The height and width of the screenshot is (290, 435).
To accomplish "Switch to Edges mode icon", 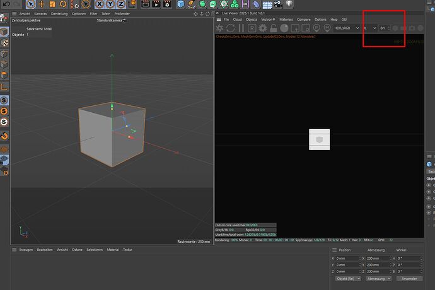I will (x=4, y=64).
